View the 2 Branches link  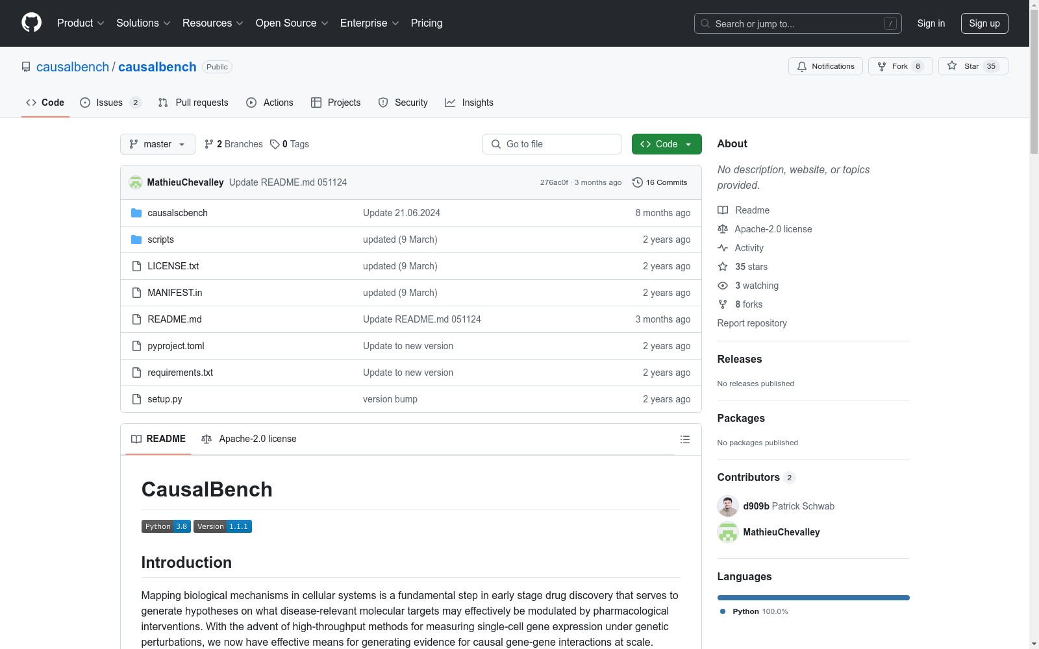234,144
